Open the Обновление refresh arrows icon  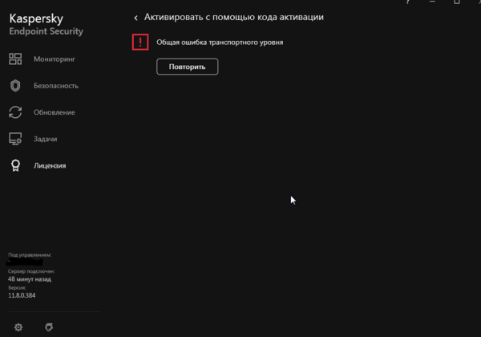coord(15,112)
